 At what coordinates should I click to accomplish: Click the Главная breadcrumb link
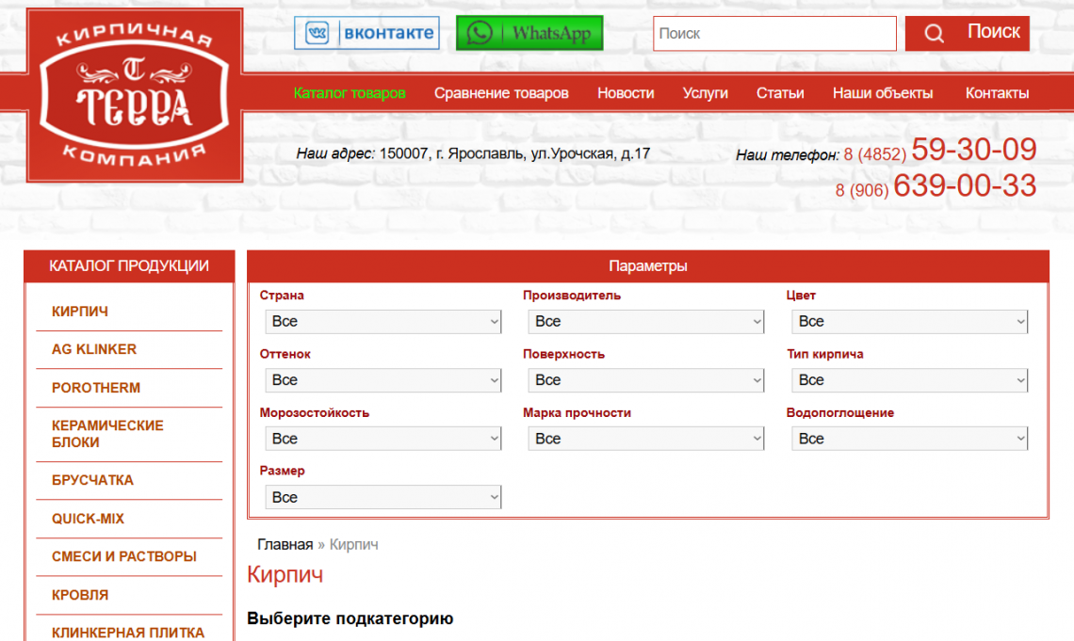285,544
